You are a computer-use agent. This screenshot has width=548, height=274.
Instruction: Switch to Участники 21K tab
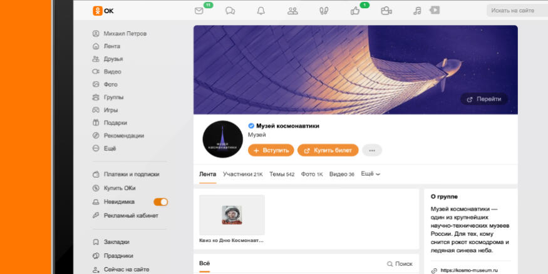[x=242, y=174]
